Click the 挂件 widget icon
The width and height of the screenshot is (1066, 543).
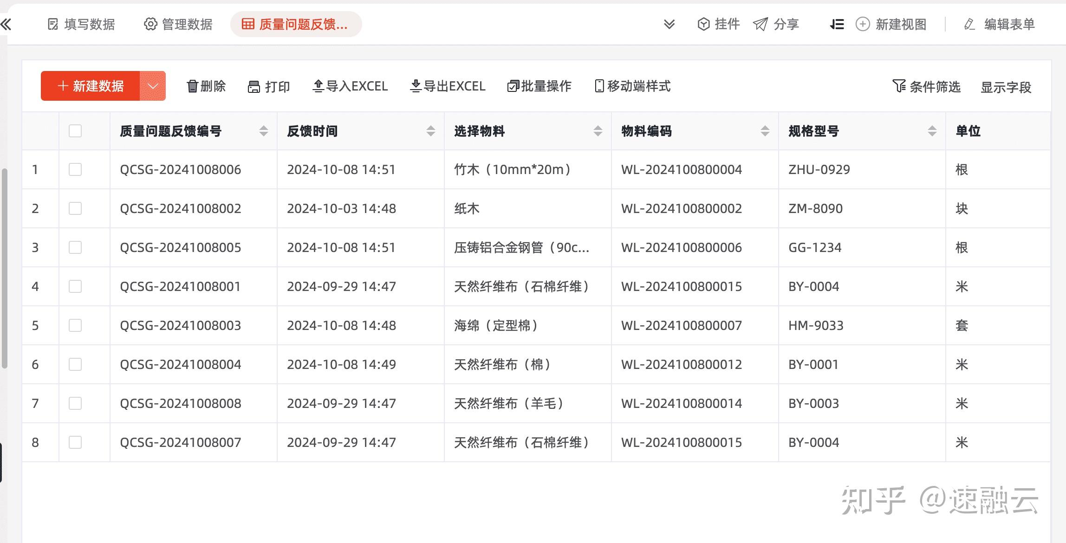[x=703, y=24]
